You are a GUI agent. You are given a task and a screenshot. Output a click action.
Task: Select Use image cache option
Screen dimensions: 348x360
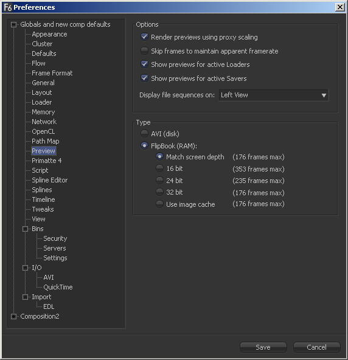coord(159,204)
